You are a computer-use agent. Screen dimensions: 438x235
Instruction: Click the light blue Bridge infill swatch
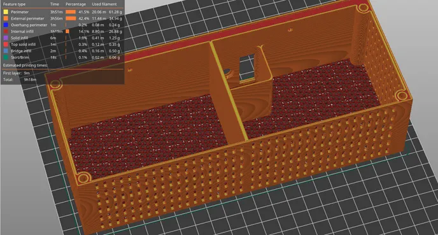tap(6, 51)
